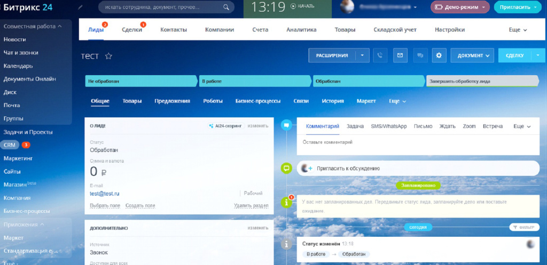Open Задачи и Проекты sidebar item
Screen dimensions: 547x265
(28, 132)
